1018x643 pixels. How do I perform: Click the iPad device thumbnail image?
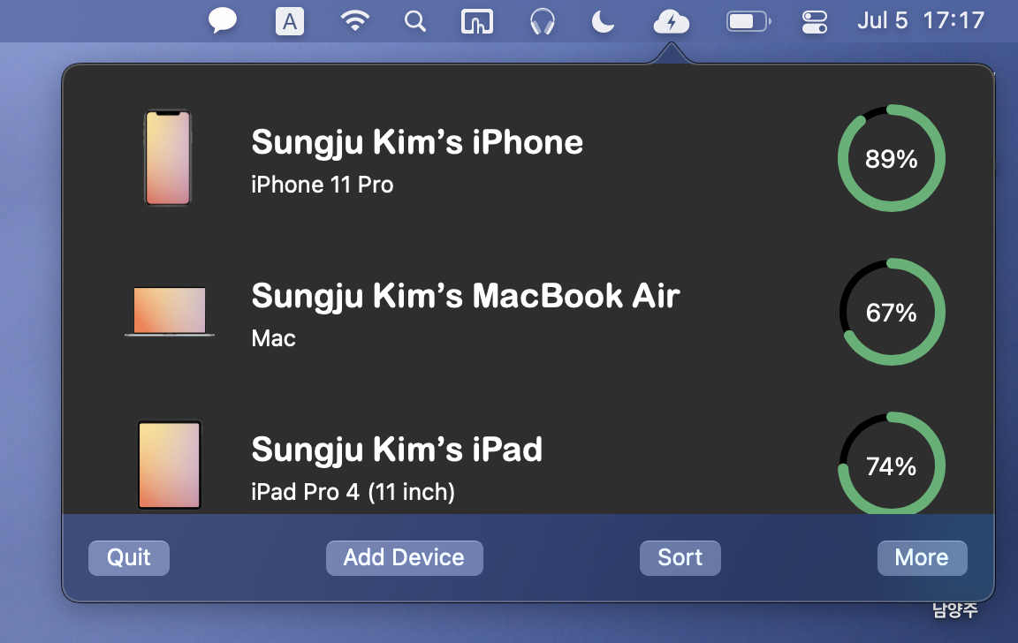click(x=170, y=465)
